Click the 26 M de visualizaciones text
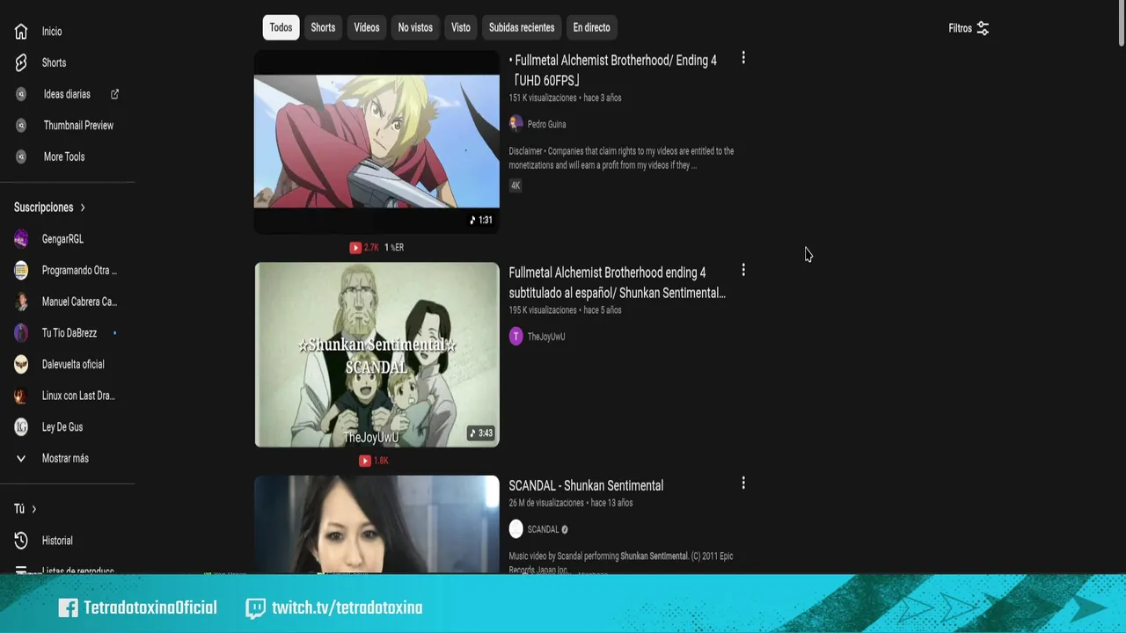This screenshot has height=633, width=1126. [x=546, y=503]
